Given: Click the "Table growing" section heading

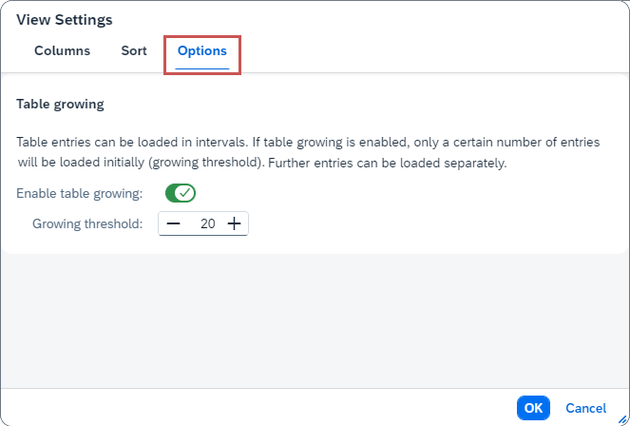Looking at the screenshot, I should 60,104.
